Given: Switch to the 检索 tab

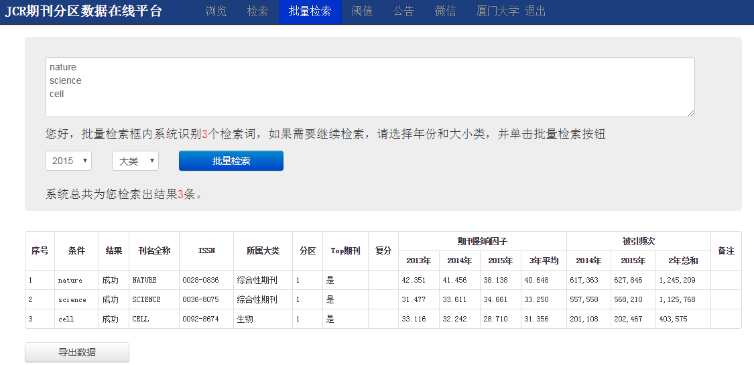Looking at the screenshot, I should pos(257,11).
